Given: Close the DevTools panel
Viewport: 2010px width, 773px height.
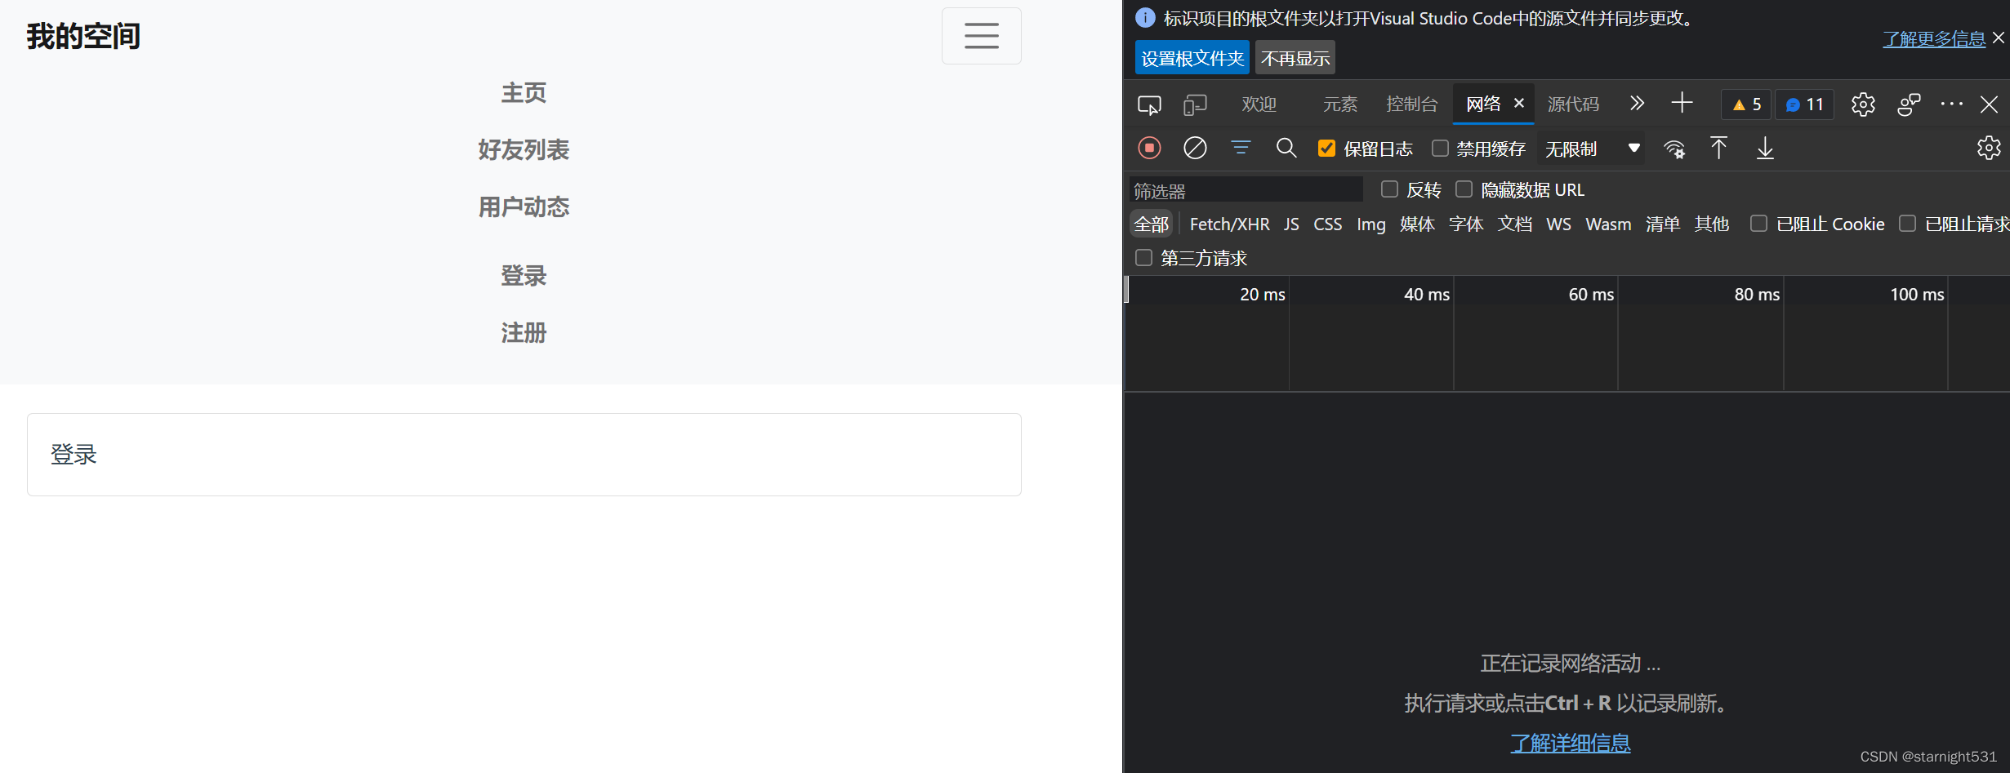Looking at the screenshot, I should pos(1989,104).
